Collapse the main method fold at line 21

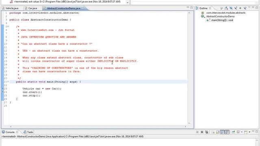pyautogui.click(x=8, y=82)
